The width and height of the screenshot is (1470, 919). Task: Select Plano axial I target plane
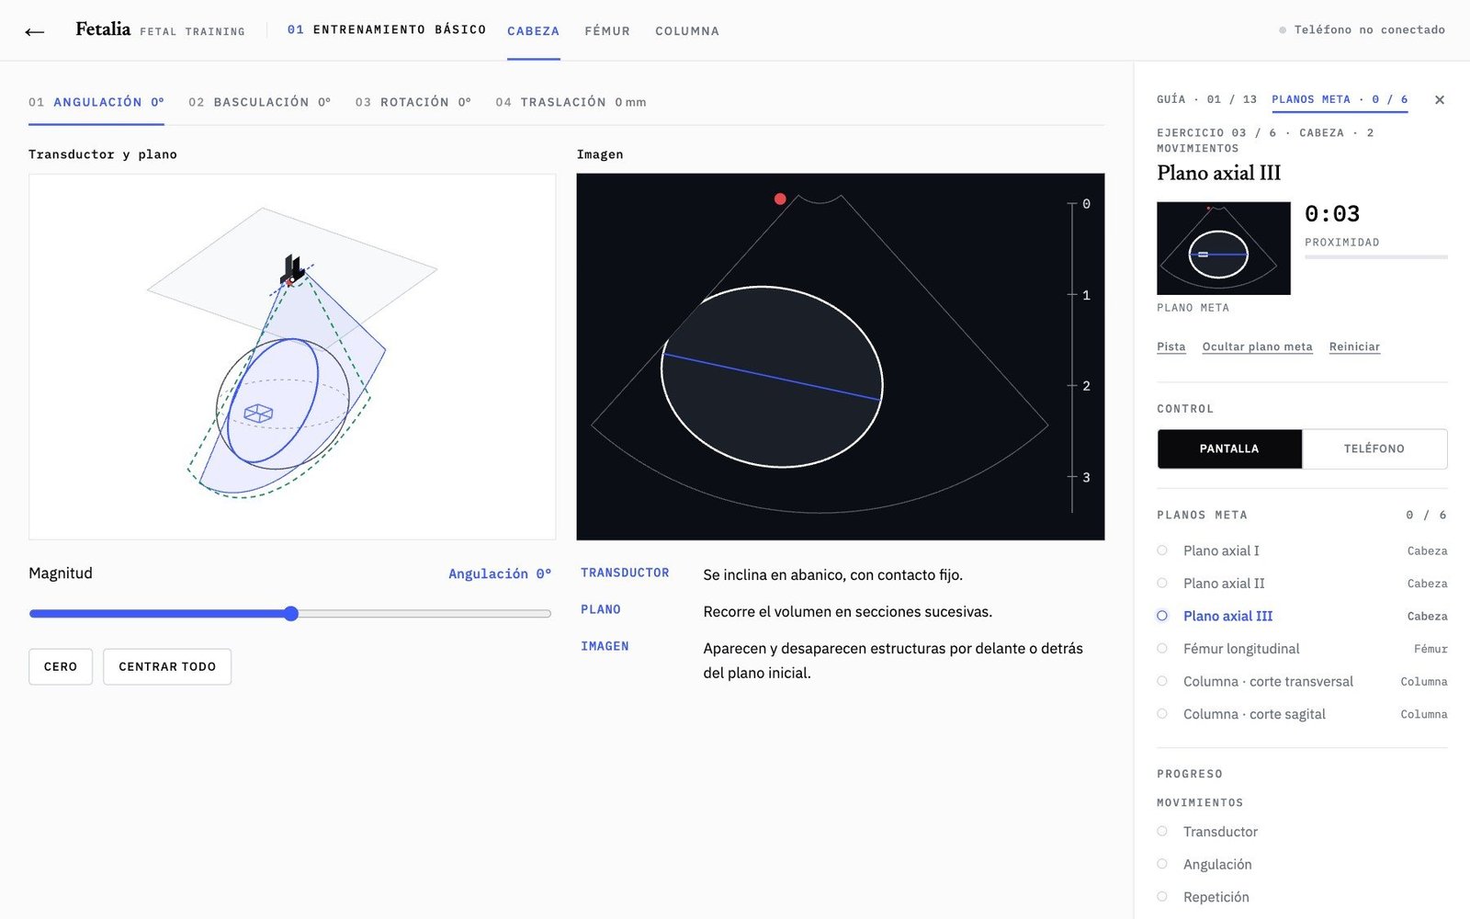(1302, 550)
